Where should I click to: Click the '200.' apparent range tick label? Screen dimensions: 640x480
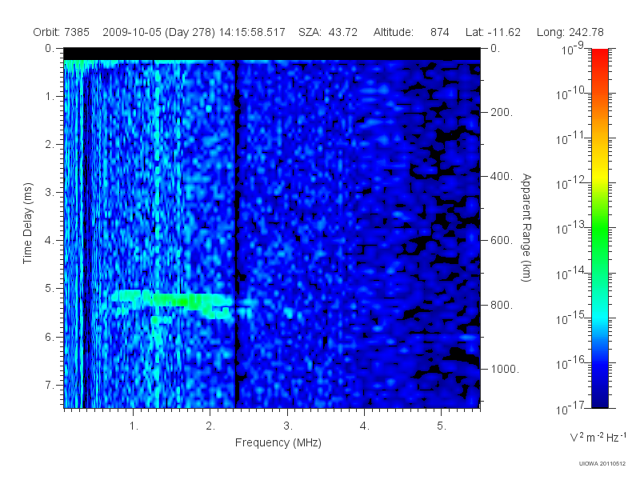click(502, 112)
